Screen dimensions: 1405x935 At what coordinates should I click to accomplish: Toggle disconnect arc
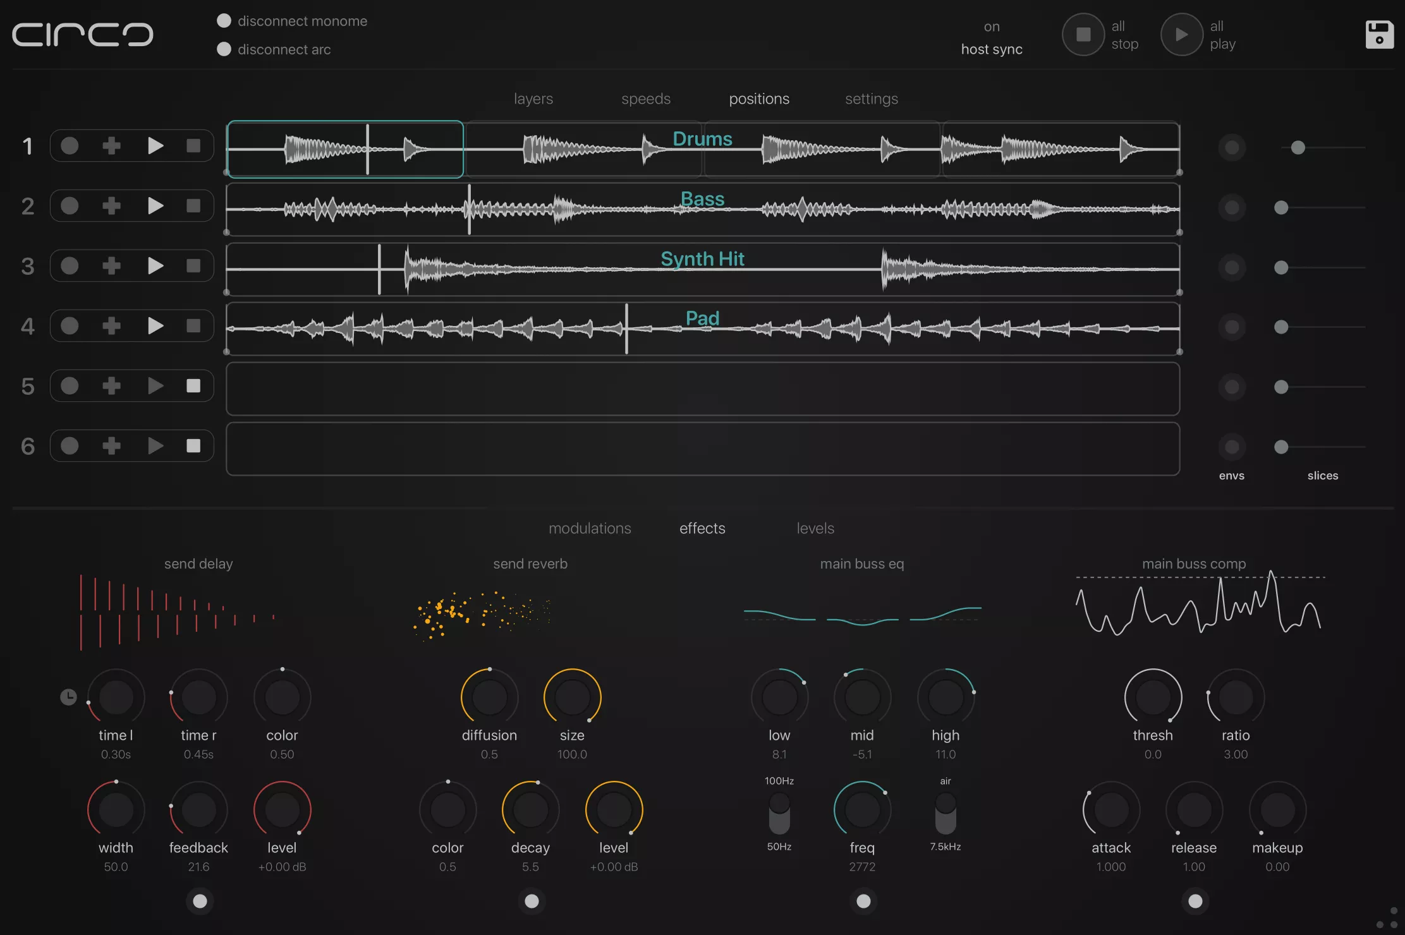223,49
